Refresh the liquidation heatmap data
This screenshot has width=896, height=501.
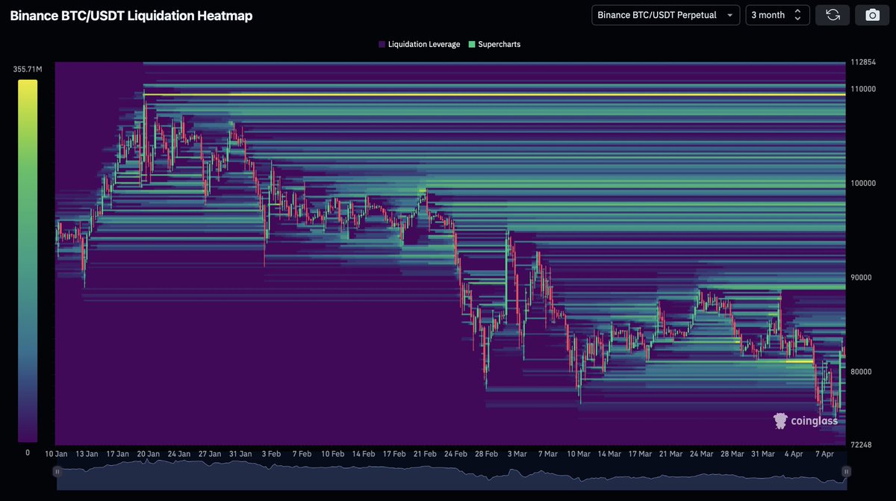click(x=832, y=15)
